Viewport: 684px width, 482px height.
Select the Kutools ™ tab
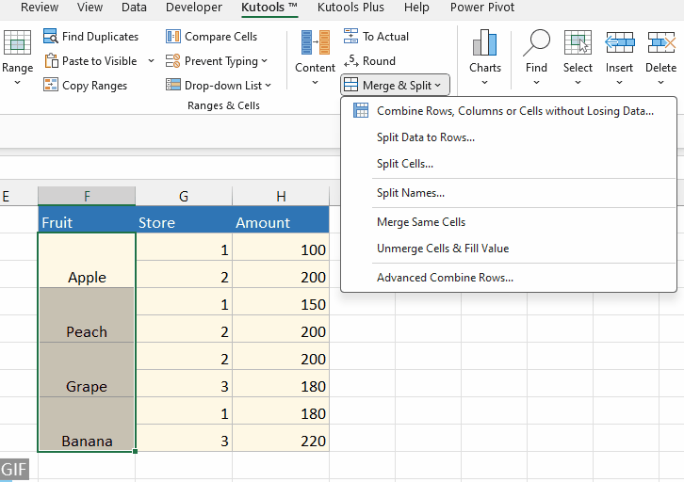coord(269,8)
